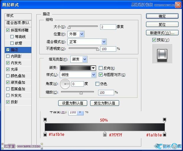Open 混合选项:默认 in the styles list
This screenshot has width=183, height=151.
18,23
